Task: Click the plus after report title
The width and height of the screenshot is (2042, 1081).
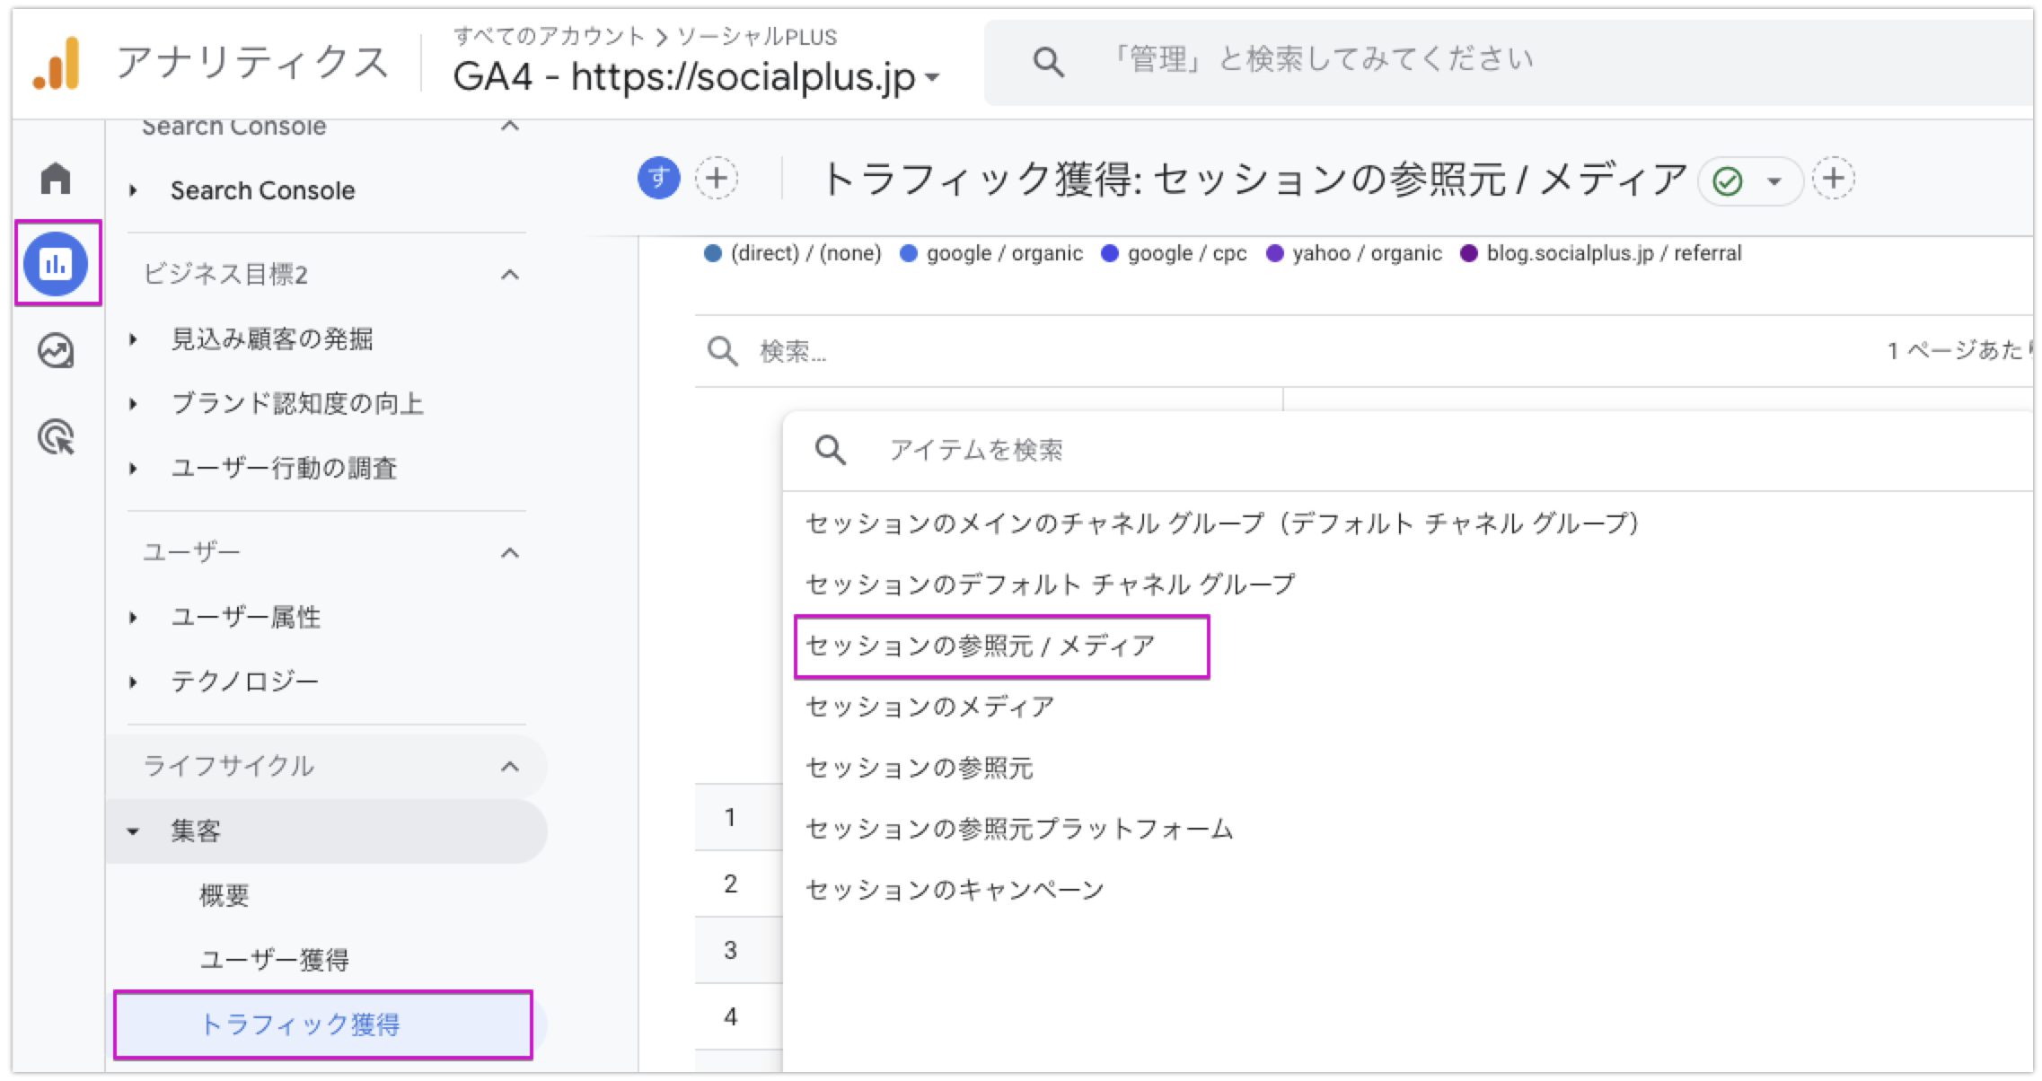Action: click(x=1834, y=178)
